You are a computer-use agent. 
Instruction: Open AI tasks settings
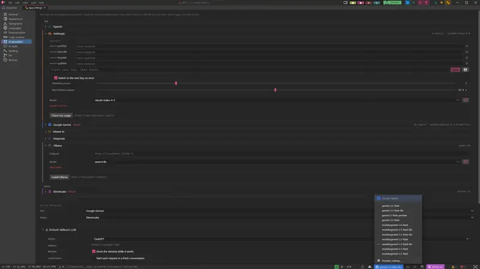click(x=17, y=47)
